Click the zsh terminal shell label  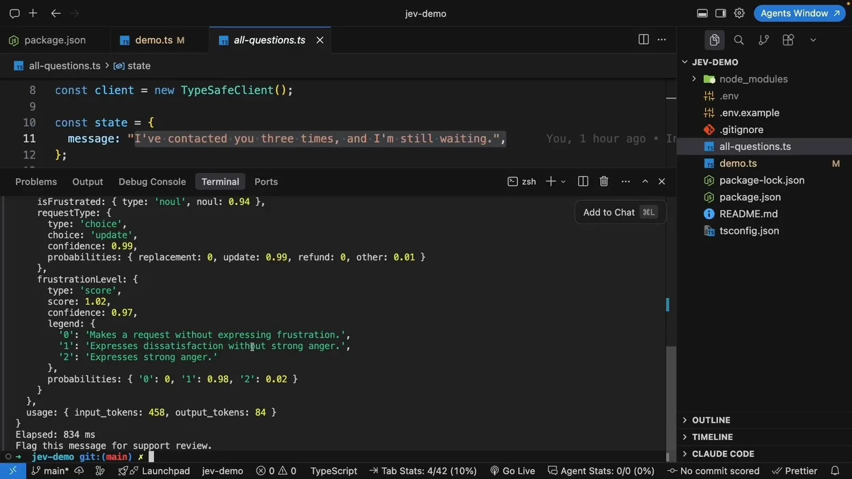(522, 181)
